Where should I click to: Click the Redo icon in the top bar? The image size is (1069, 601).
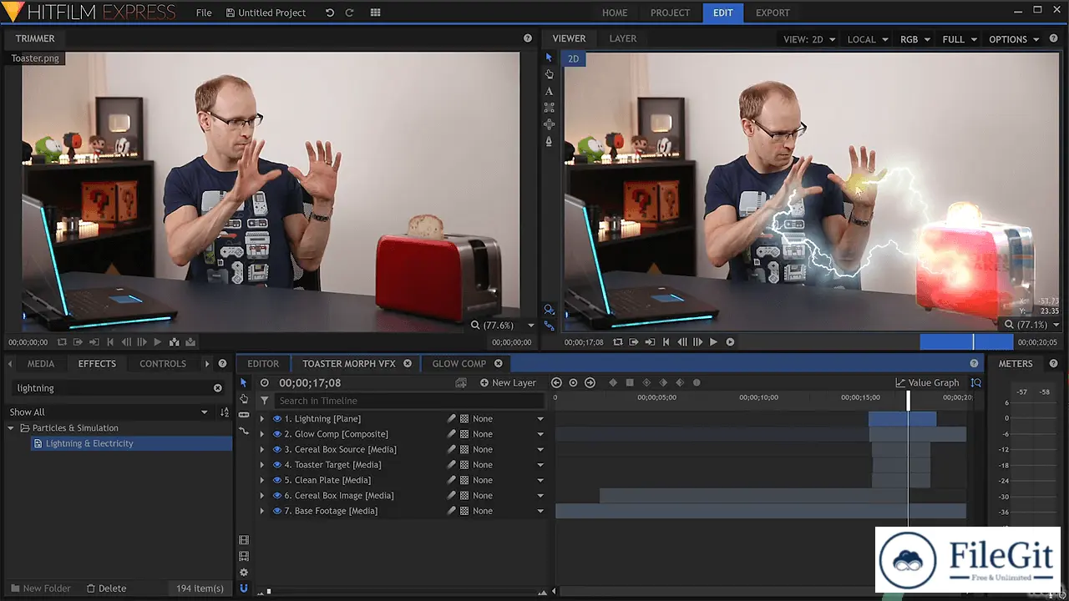point(349,13)
